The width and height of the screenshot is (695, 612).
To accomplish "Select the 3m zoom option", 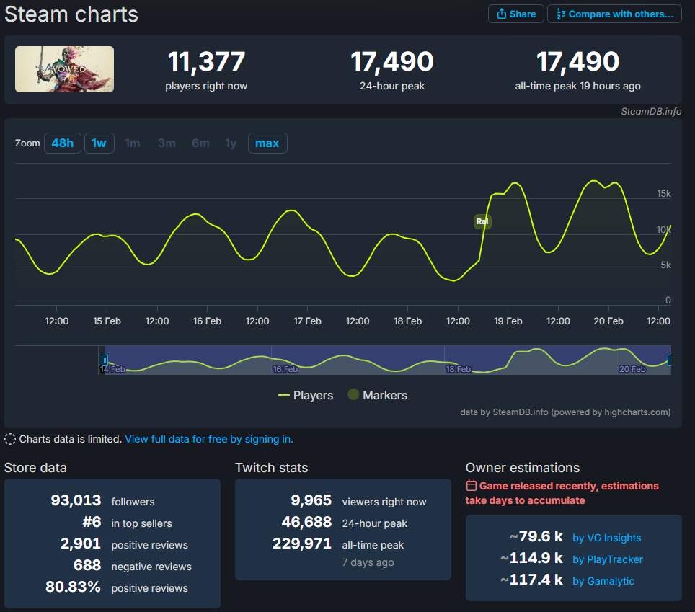I will click(167, 143).
